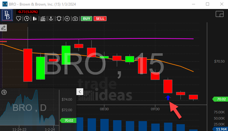This screenshot has width=228, height=131.
Task: Click the 11.96K volume tag
Action: coord(221,129)
